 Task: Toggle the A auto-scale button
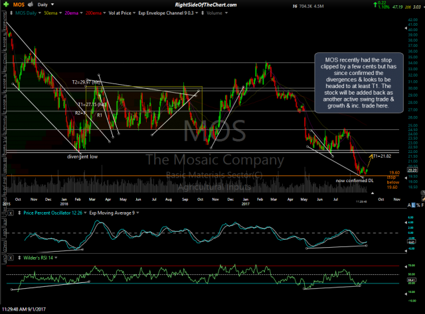[x=409, y=205]
